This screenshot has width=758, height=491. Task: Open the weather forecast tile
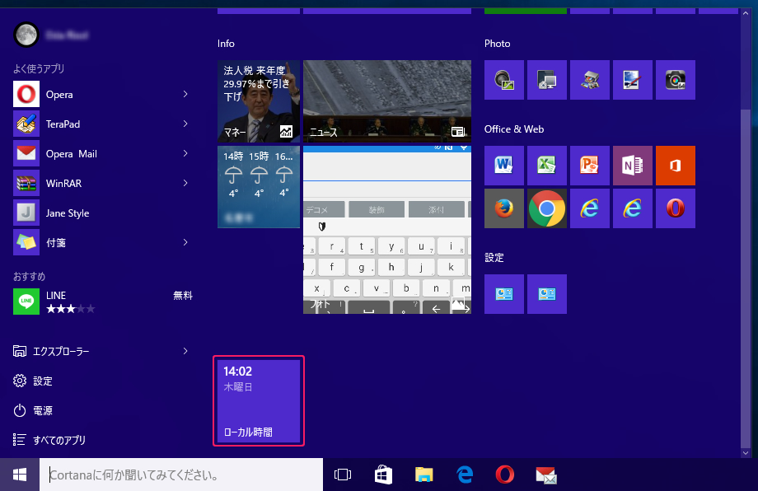(259, 186)
